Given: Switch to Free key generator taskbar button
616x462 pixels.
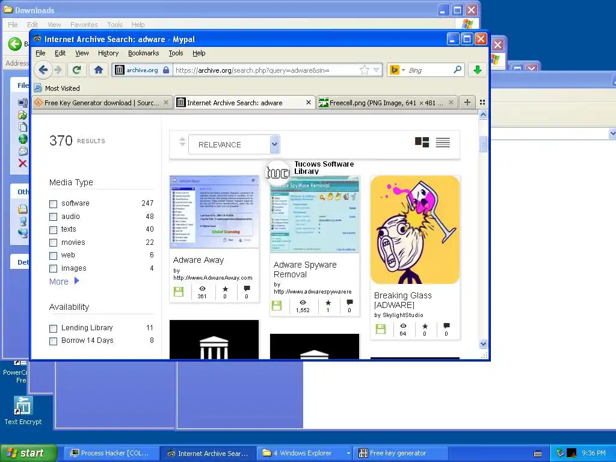Looking at the screenshot, I should pos(401,454).
